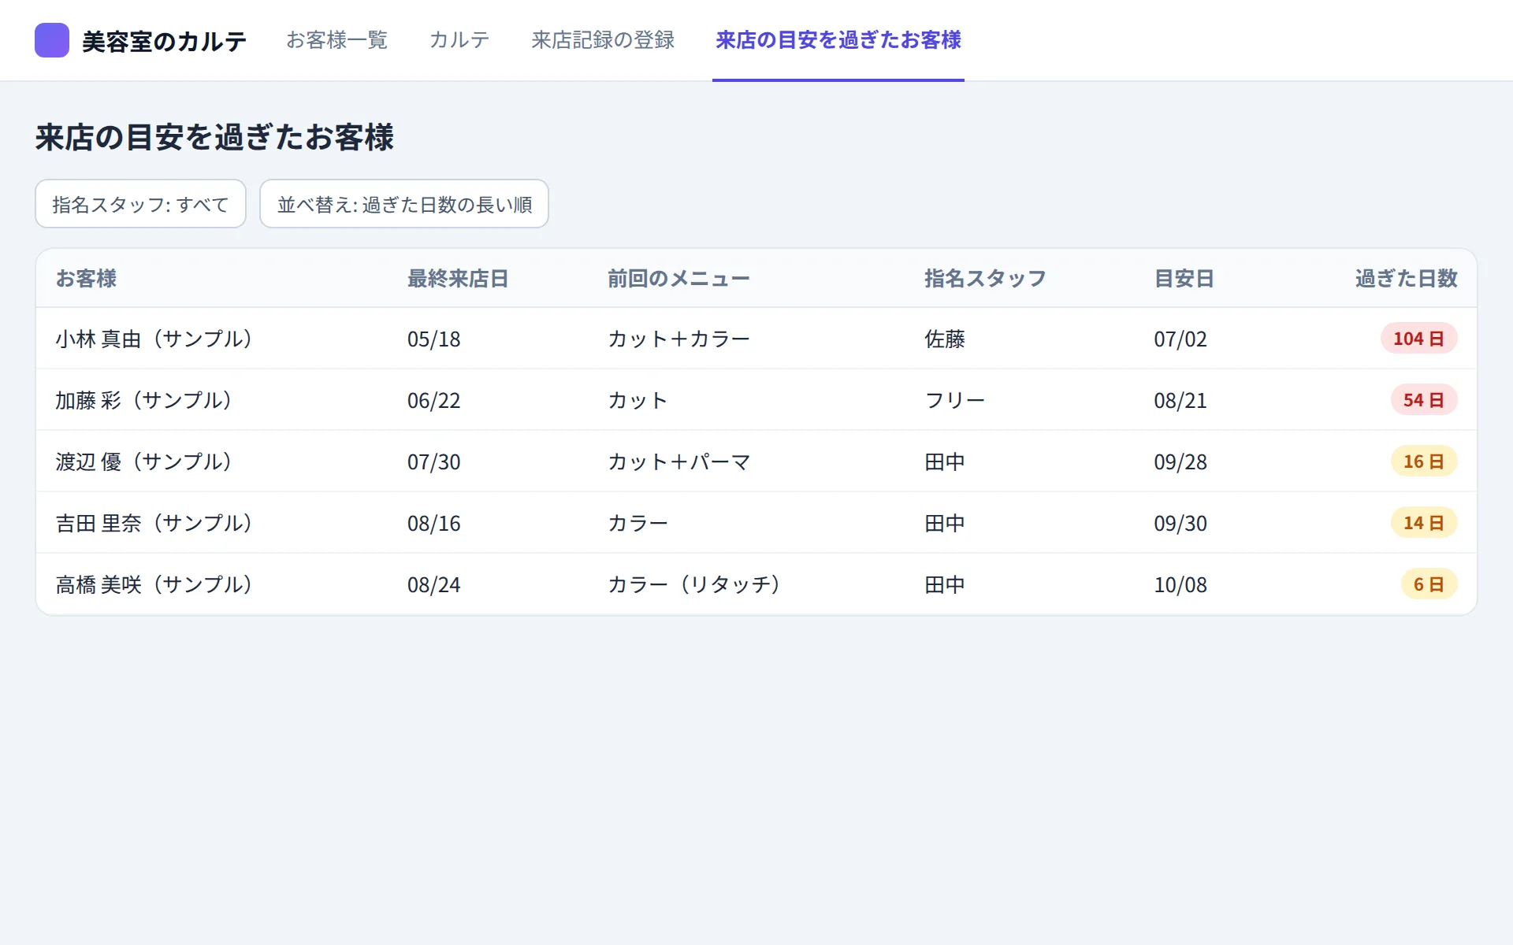Select the 来店の目安を過ぎたお客様 tab

(x=838, y=40)
